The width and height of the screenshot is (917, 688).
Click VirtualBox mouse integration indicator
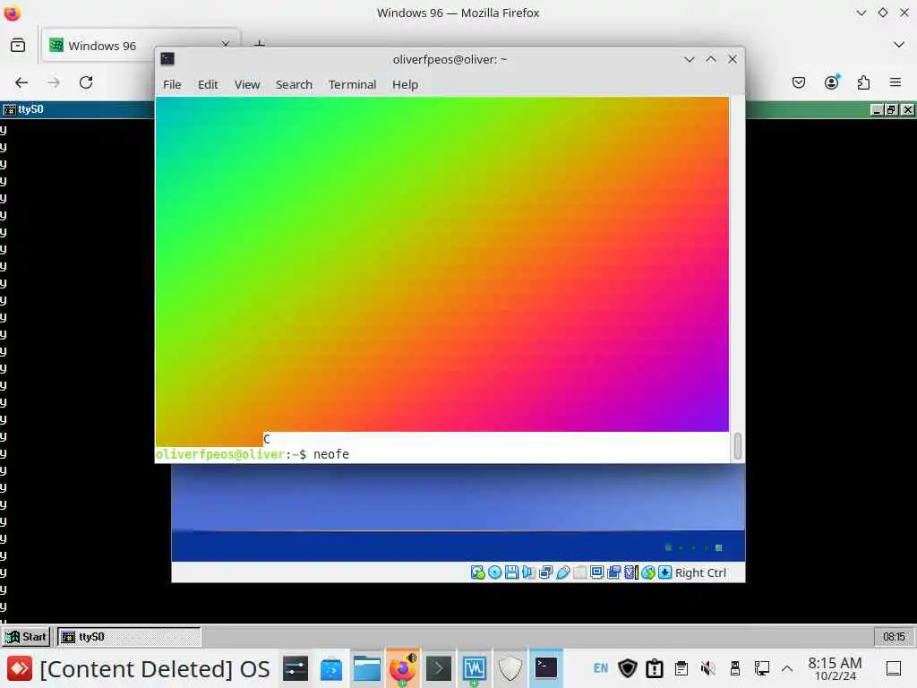[x=647, y=572]
